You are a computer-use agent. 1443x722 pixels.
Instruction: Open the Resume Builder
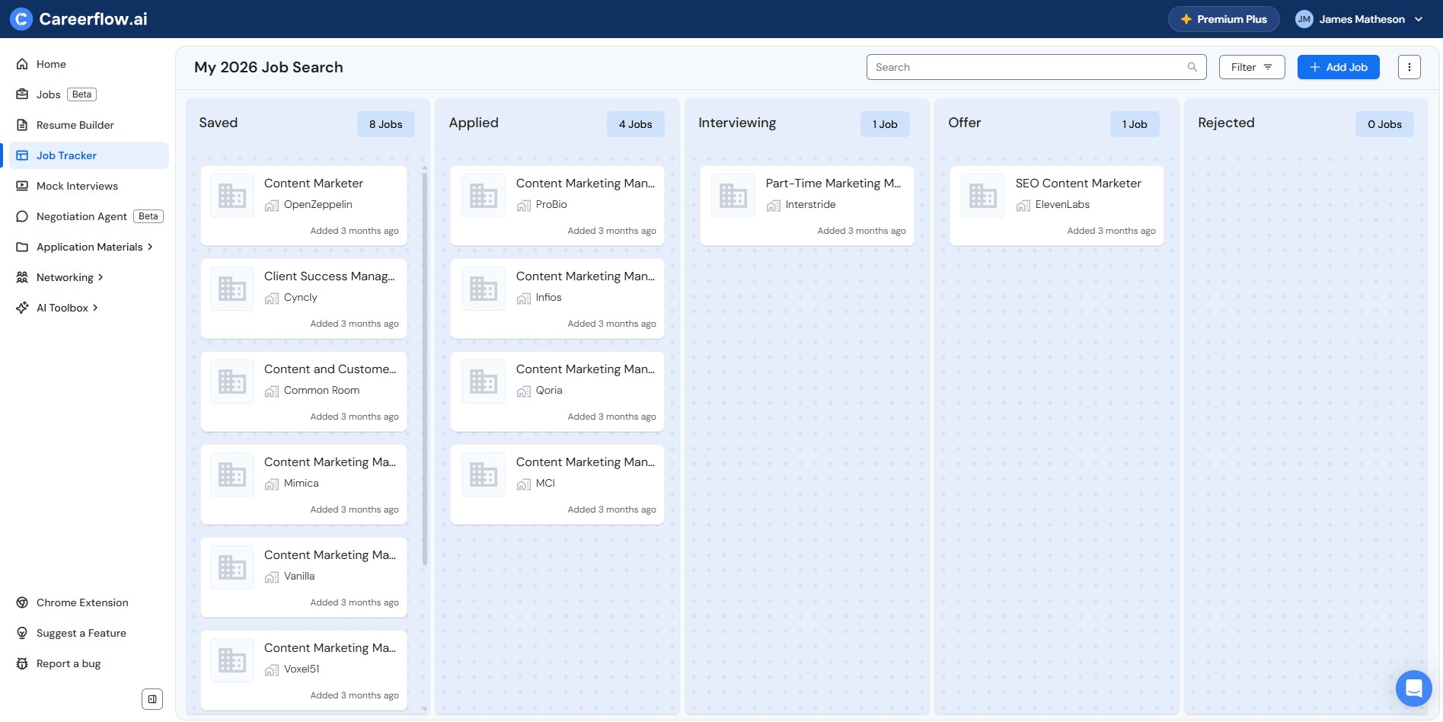tap(23, 125)
